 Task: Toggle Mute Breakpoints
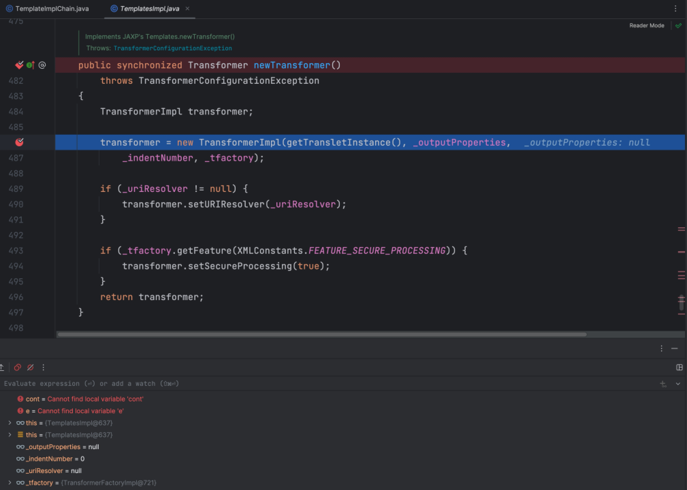pyautogui.click(x=30, y=367)
